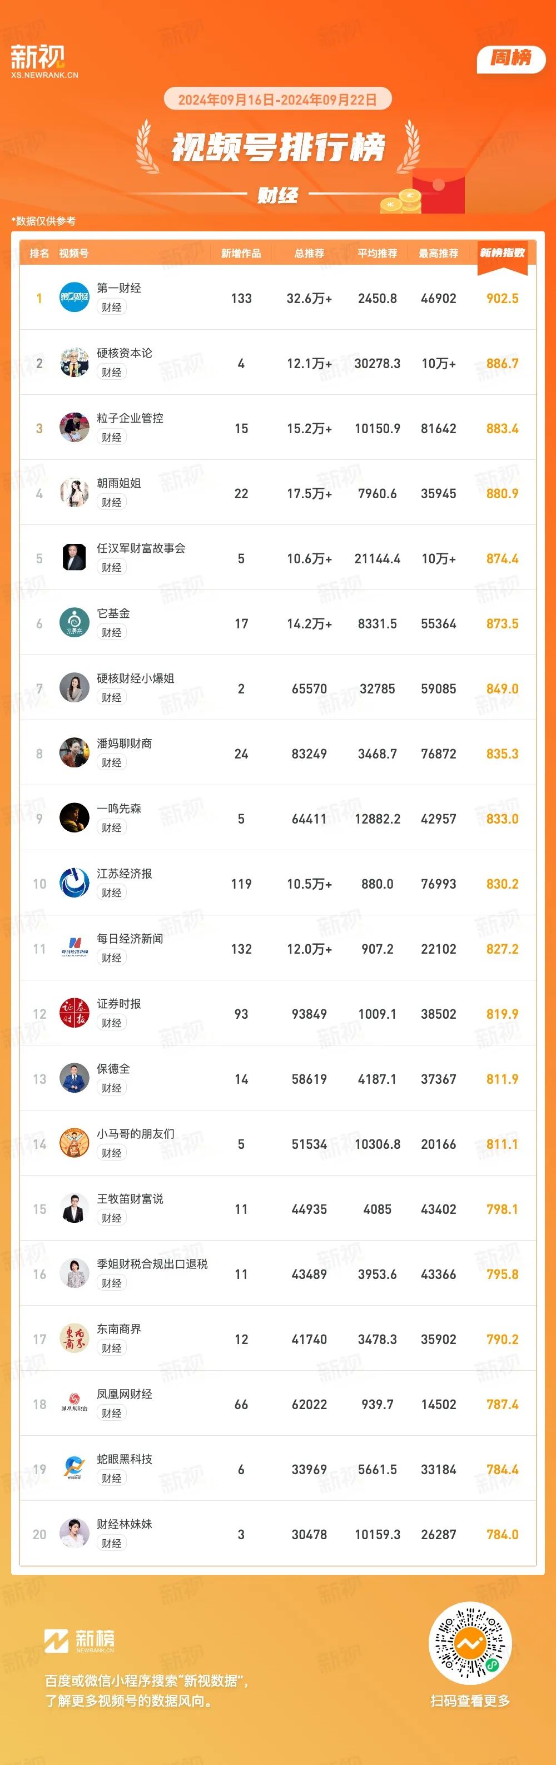
Task: Select the 季姐财税合规出口退税 channel name
Action: pyautogui.click(x=152, y=1264)
